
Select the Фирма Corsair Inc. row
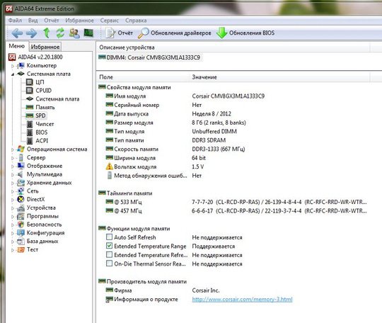point(163,290)
